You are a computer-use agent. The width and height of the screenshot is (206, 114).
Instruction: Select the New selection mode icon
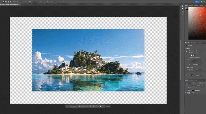point(4,2)
